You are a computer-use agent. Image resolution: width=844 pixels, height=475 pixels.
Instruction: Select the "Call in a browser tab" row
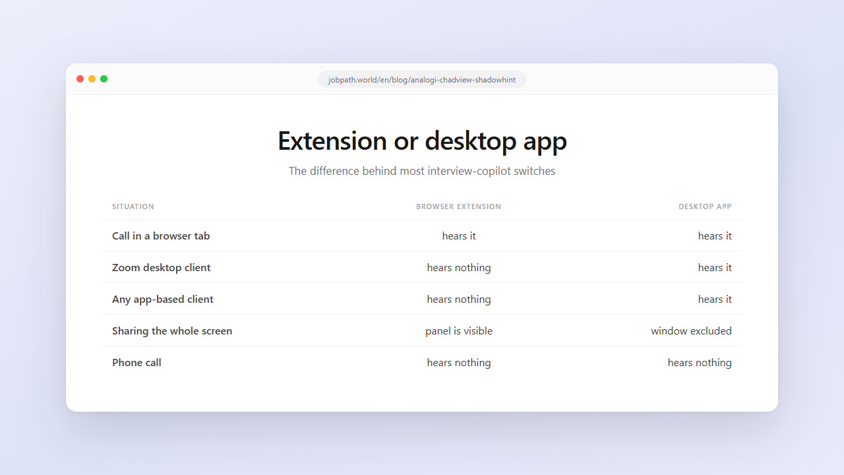pyautogui.click(x=422, y=236)
